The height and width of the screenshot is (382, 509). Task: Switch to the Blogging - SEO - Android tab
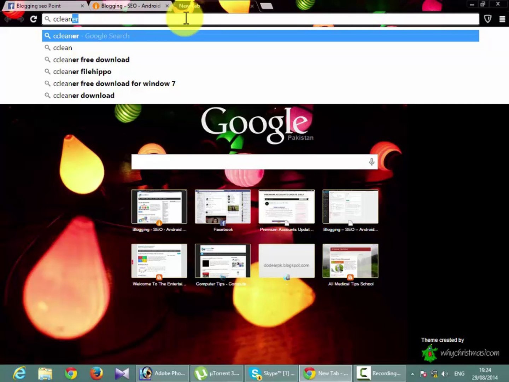point(130,6)
